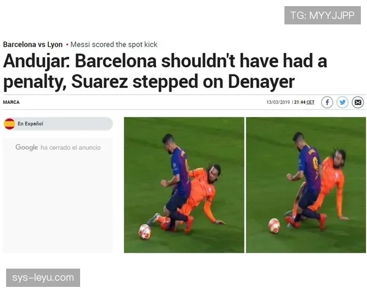367x293 pixels.
Task: Open the left Suarez tackle photo
Action: 184,185
